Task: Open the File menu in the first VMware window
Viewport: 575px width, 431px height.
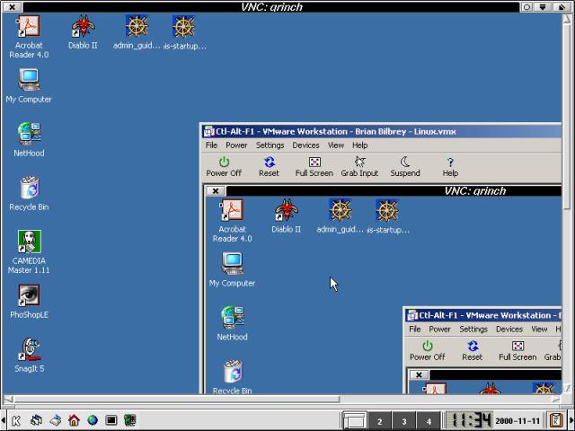Action: click(x=211, y=145)
